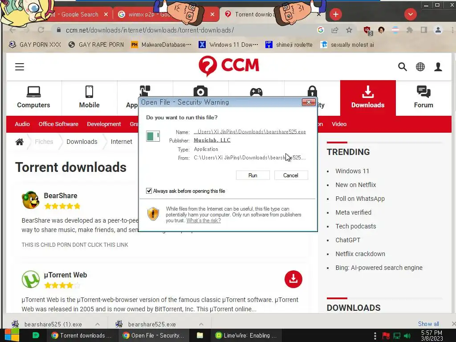Click the browser back arrow
Screen dimensions: 456x342
click(x=12, y=30)
